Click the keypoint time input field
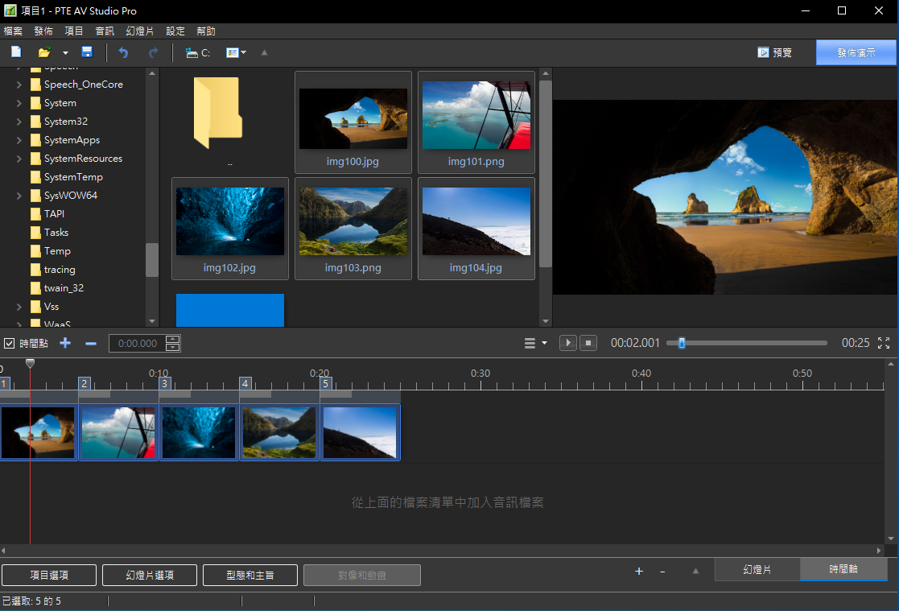 (x=138, y=343)
